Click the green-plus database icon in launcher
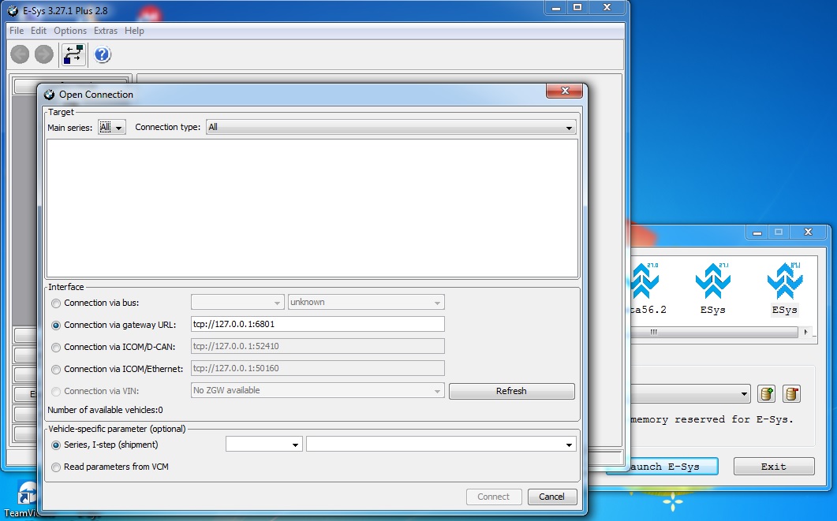This screenshot has width=837, height=521. click(x=766, y=394)
